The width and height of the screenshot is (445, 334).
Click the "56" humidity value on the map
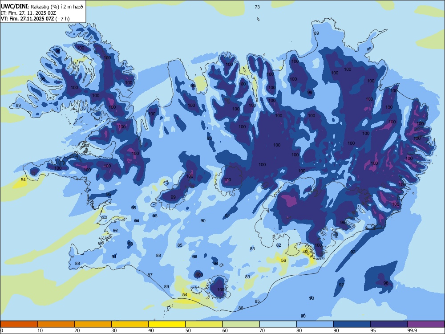click(283, 260)
